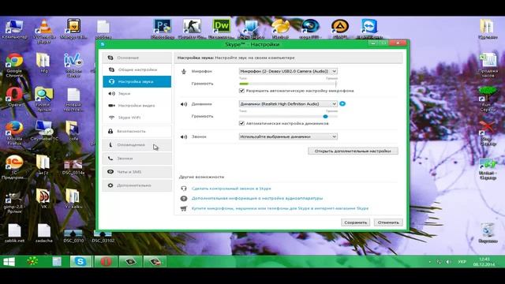Click the speaker icon next to Звонок
The width and height of the screenshot is (505, 284).
[184, 136]
